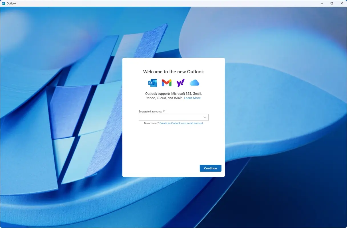This screenshot has height=228, width=347.
Task: Click the Welcome to the new Outlook heading
Action: pos(173,72)
